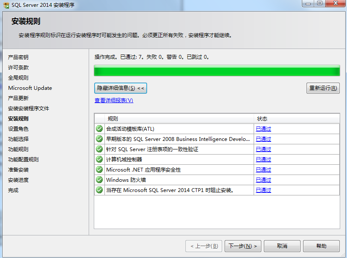Select 功能配置规则 step in sidebar

coord(23,159)
